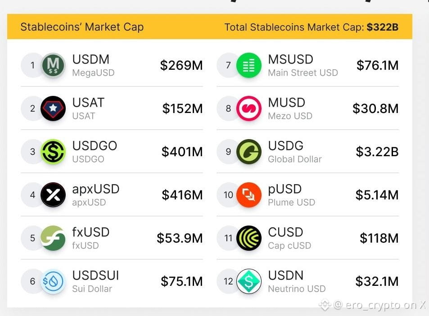Select the apxUSD $416M value
Viewport: 429px width, 316px height.
182,195
